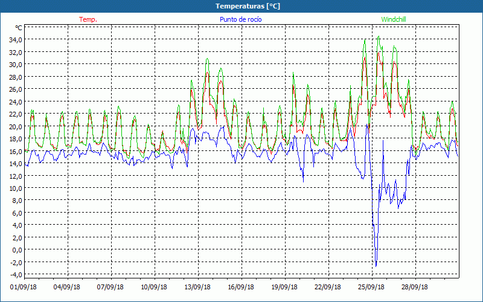Image resolution: width=483 pixels, height=302 pixels.
Task: Click the "6,0" y-axis value
Action: pos(17,213)
